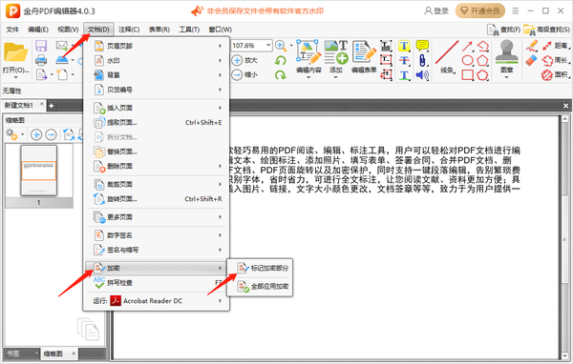The height and width of the screenshot is (364, 573).
Task: Click the vertical scrollbar of document view
Action: pyautogui.click(x=564, y=238)
